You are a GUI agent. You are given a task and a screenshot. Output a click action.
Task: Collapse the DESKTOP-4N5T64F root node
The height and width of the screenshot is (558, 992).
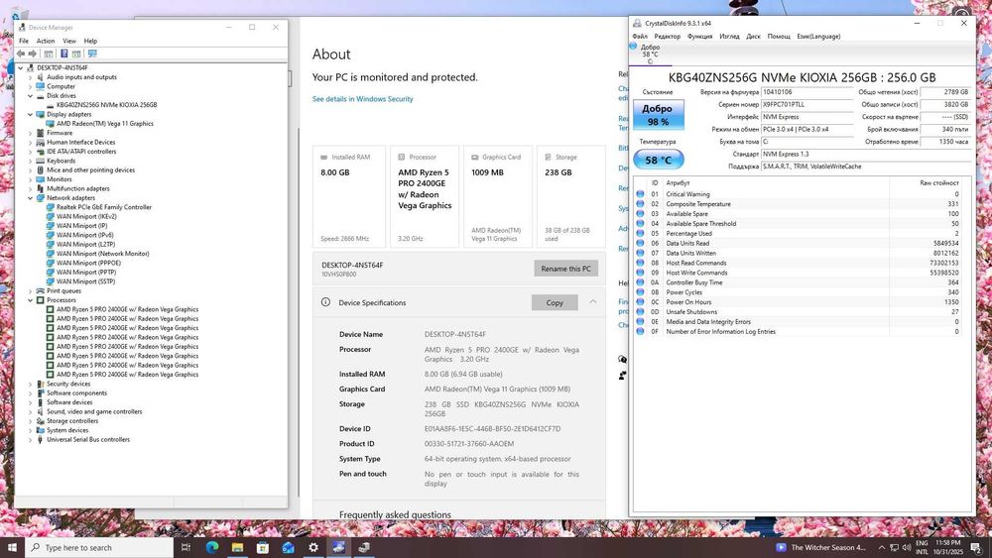[x=20, y=67]
